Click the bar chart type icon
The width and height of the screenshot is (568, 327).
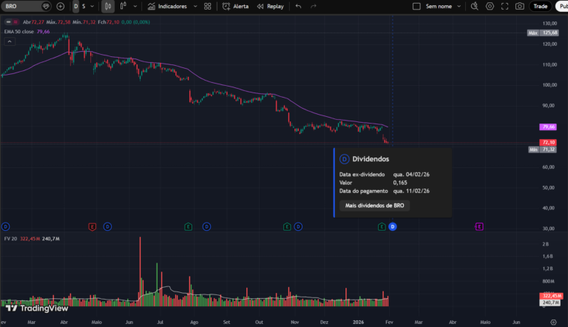click(124, 6)
